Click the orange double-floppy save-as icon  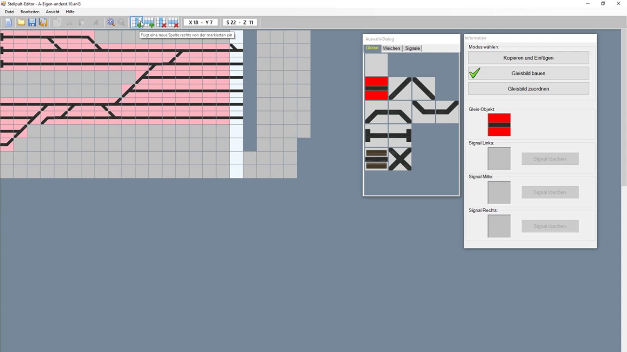click(43, 22)
